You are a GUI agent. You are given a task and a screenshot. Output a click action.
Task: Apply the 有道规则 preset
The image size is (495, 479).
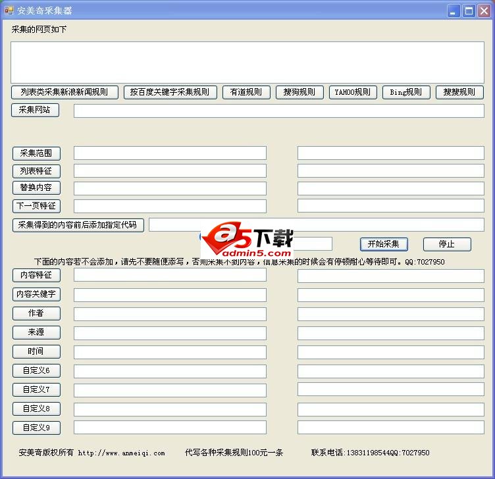[246, 93]
